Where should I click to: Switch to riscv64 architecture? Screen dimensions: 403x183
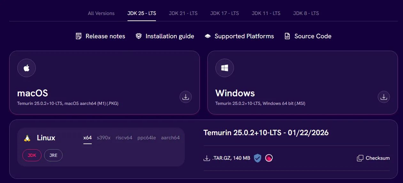coord(124,138)
